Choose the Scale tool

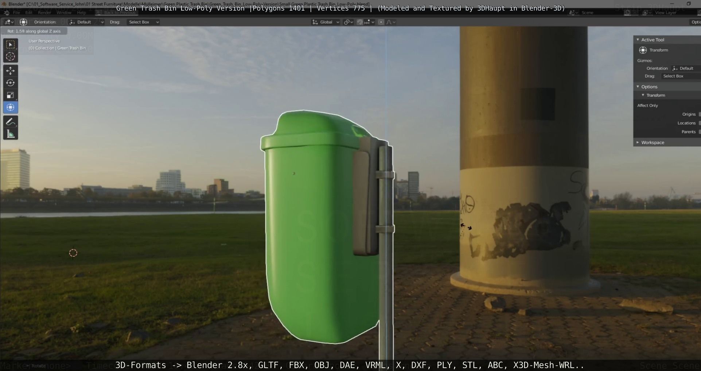pos(10,95)
